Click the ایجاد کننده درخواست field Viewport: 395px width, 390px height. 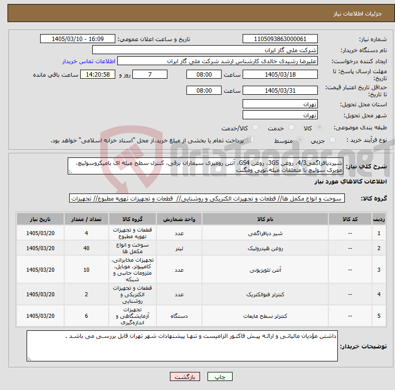pos(218,61)
